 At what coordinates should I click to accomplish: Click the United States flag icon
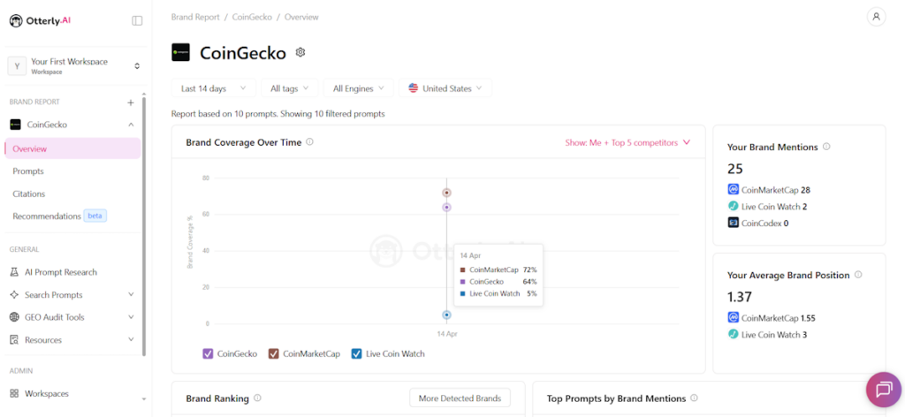click(414, 88)
